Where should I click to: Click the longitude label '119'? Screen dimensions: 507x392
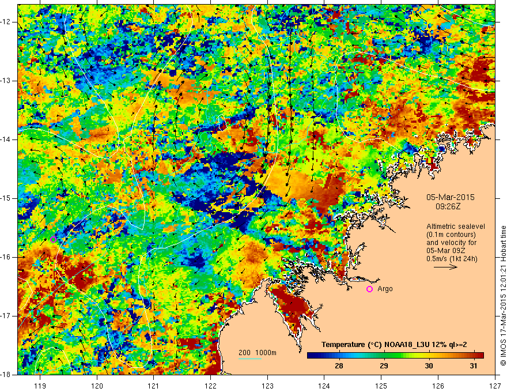click(x=40, y=386)
